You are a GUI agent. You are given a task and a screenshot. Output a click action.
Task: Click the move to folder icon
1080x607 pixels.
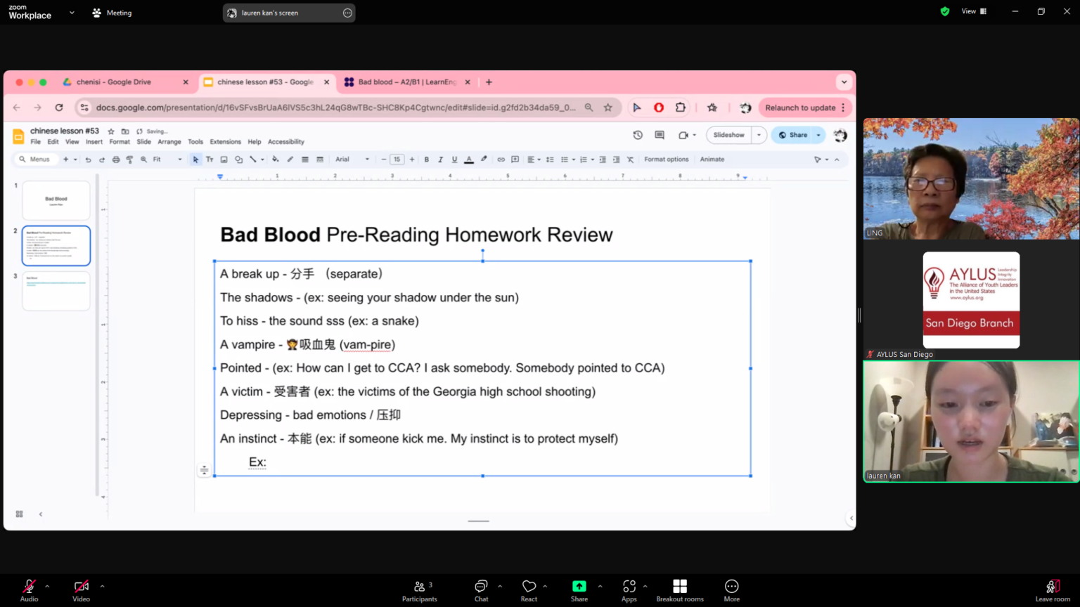click(x=125, y=131)
